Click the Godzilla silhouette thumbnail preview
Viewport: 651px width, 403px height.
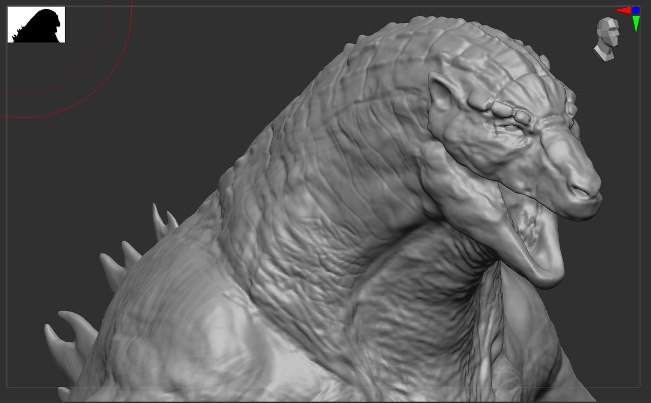pyautogui.click(x=36, y=24)
